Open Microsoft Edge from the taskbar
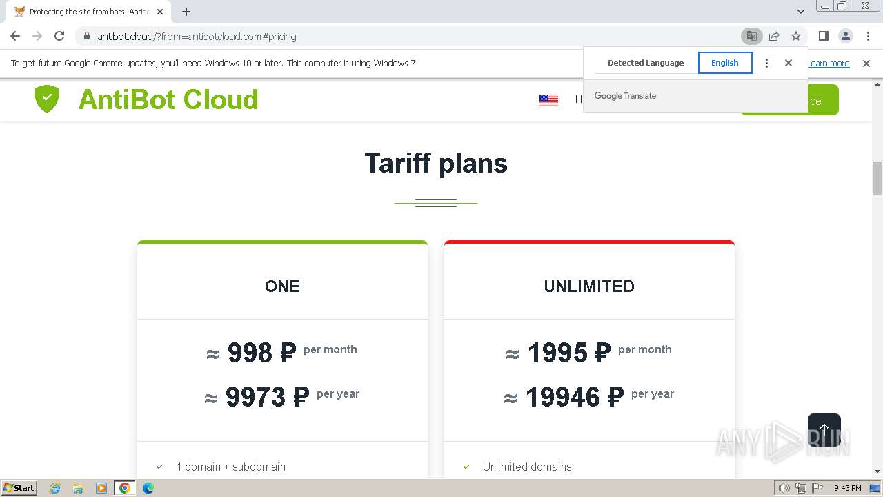The width and height of the screenshot is (883, 497). click(x=148, y=488)
